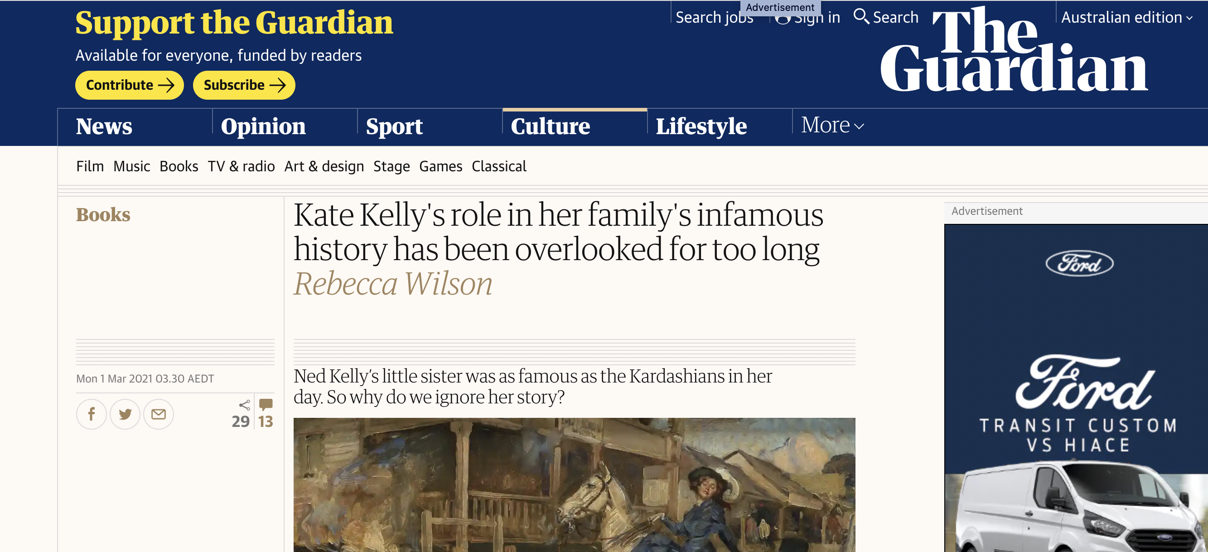Viewport: 1208px width, 552px height.
Task: Open the article painting image
Action: click(x=574, y=484)
